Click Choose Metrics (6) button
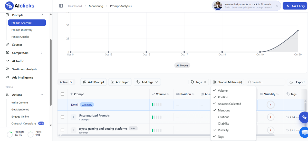308x141 pixels. tap(227, 82)
